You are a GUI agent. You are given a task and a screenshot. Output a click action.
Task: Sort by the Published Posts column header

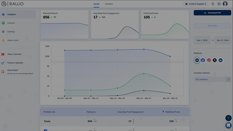(x=172, y=112)
